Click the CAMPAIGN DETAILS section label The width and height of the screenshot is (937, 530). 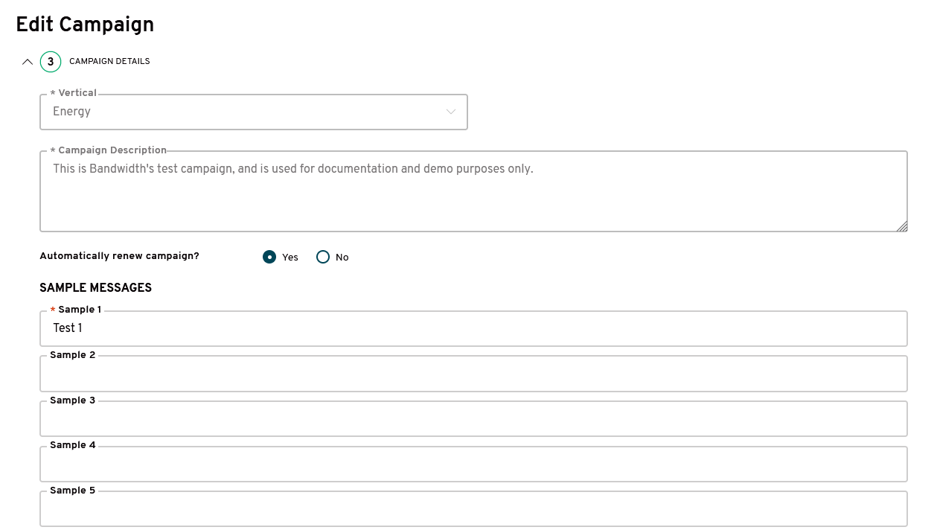tap(109, 62)
